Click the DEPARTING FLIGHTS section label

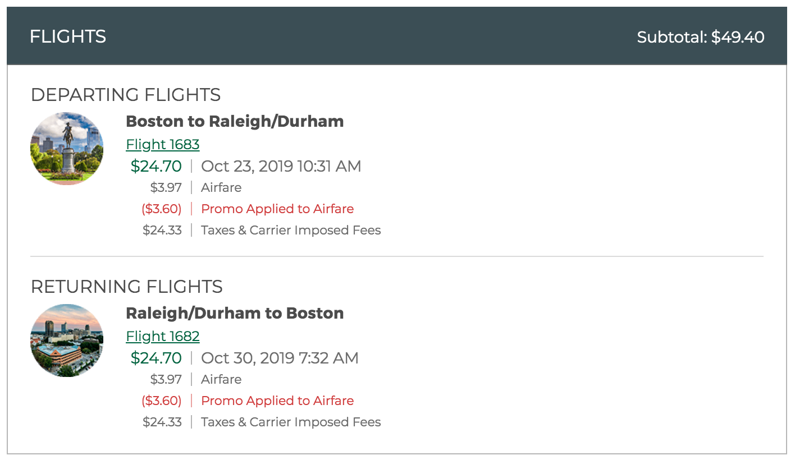126,95
